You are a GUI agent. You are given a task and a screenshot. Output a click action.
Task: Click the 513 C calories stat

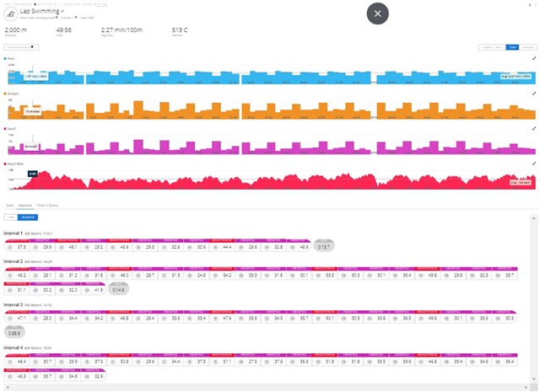click(x=180, y=31)
